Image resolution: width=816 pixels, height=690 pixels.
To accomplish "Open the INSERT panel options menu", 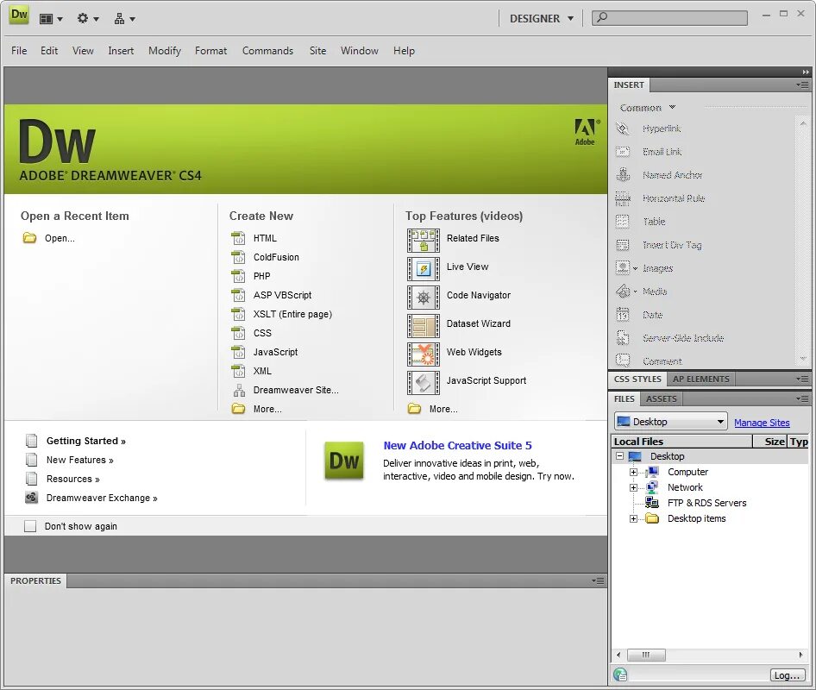I will [x=802, y=85].
